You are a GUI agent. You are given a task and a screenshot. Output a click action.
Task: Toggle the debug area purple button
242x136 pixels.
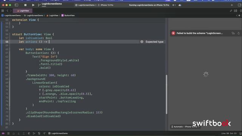(3, 133)
